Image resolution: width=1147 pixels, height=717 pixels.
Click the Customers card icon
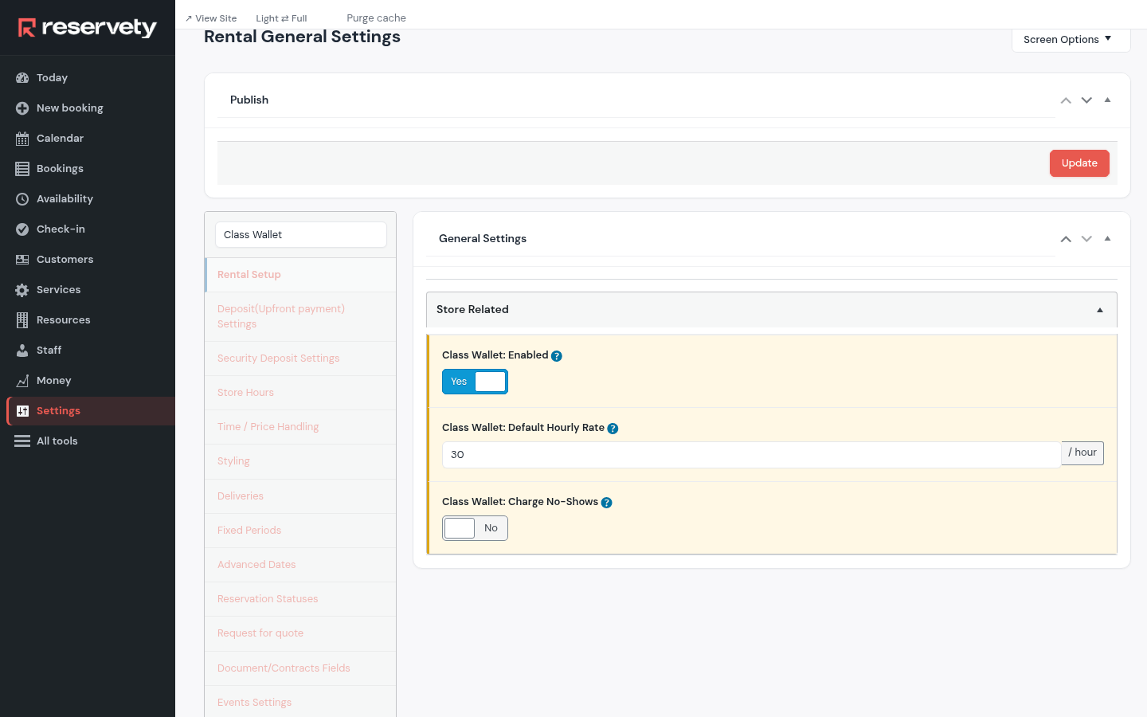22,260
